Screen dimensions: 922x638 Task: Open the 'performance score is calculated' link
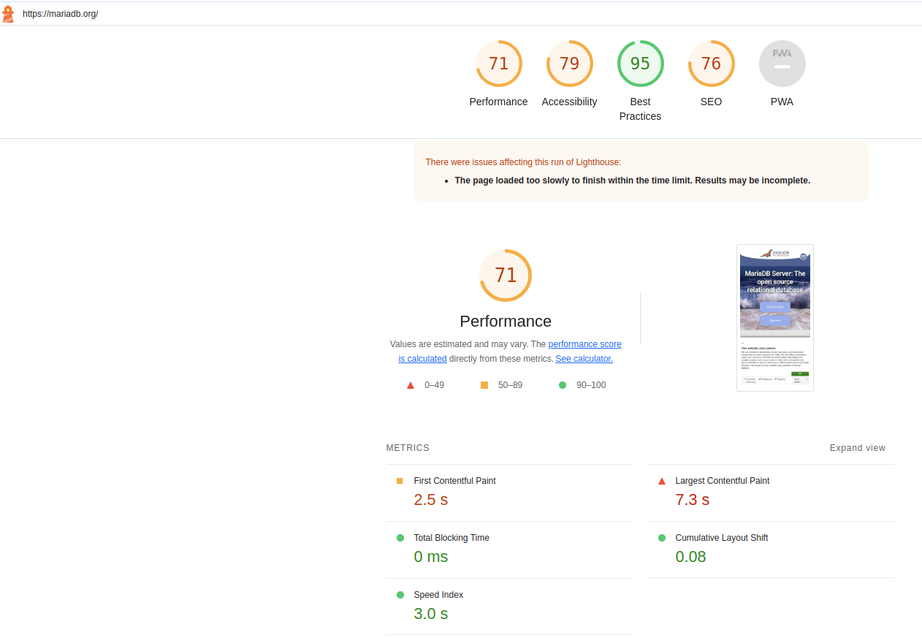point(584,344)
